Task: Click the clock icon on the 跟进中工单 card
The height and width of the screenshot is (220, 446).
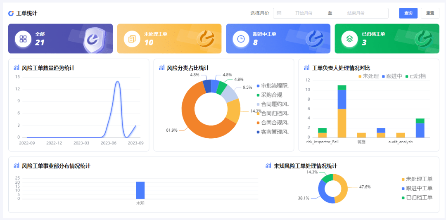Action: (x=241, y=39)
